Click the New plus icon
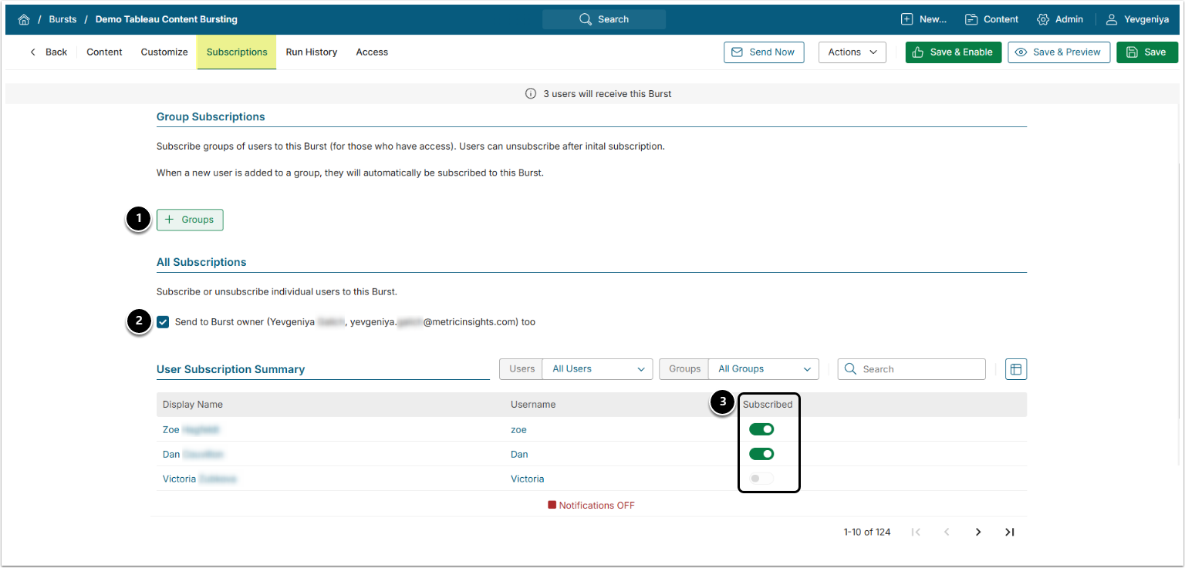Image resolution: width=1185 pixels, height=568 pixels. (907, 19)
